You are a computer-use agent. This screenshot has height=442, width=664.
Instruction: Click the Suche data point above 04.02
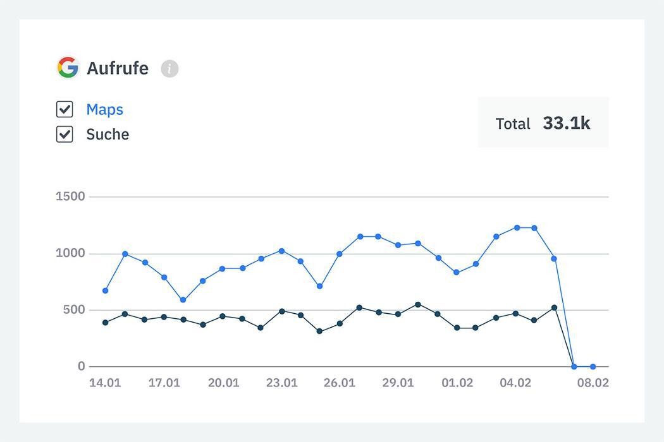[515, 313]
